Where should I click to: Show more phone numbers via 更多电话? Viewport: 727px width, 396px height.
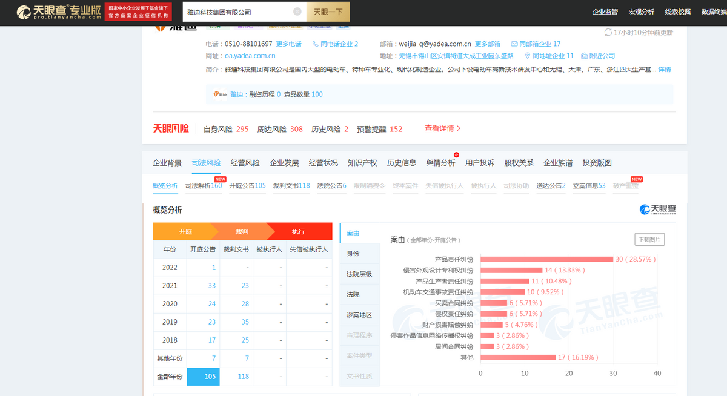(x=288, y=44)
